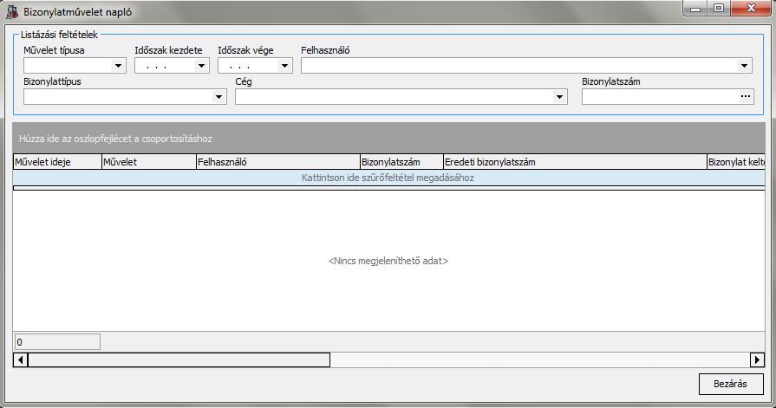Viewport: 776px width, 408px height.
Task: Click the horizontal scrollbar right arrow
Action: pyautogui.click(x=757, y=360)
